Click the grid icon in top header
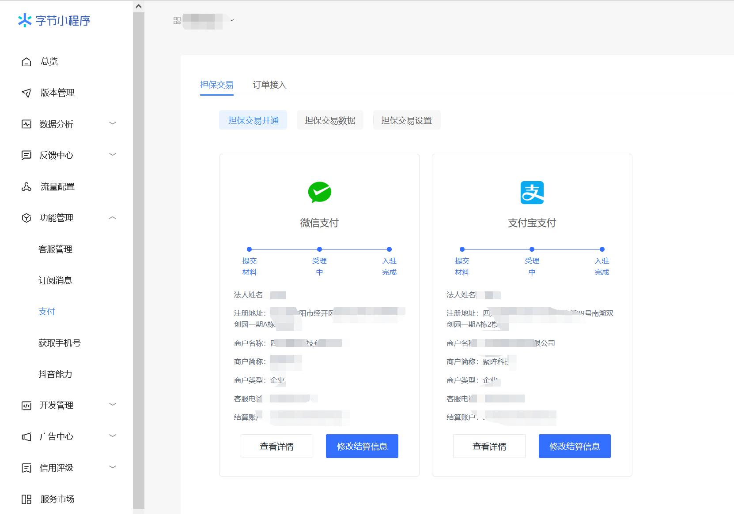Image resolution: width=734 pixels, height=514 pixels. (x=177, y=20)
